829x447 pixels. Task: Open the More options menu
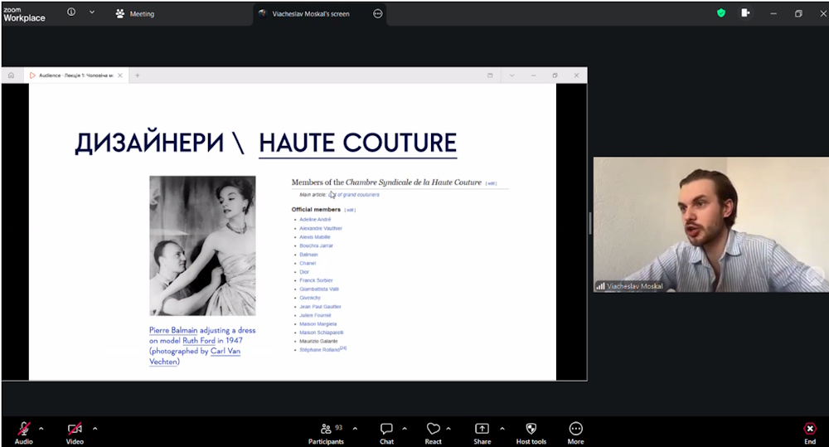click(575, 430)
